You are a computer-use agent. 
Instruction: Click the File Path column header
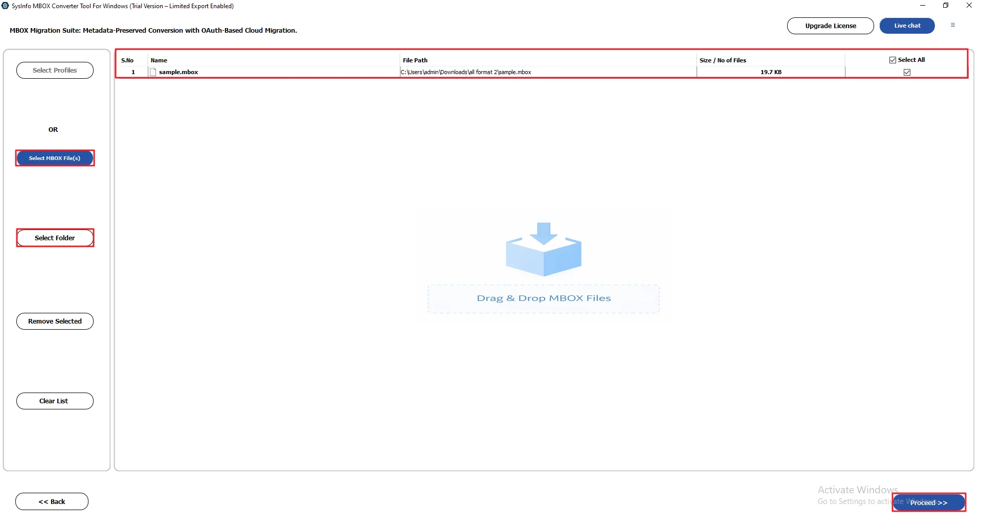tap(415, 60)
